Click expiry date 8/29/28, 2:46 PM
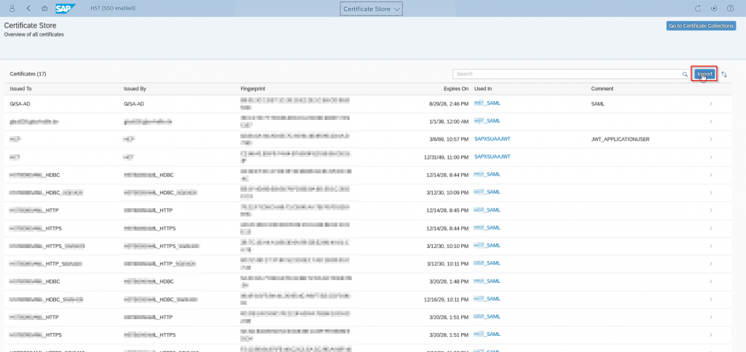The image size is (746, 352). [449, 103]
